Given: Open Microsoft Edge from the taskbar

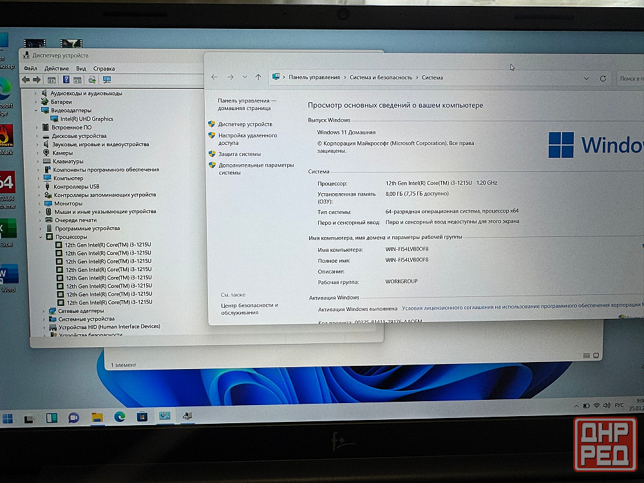Looking at the screenshot, I should pyautogui.click(x=119, y=417).
